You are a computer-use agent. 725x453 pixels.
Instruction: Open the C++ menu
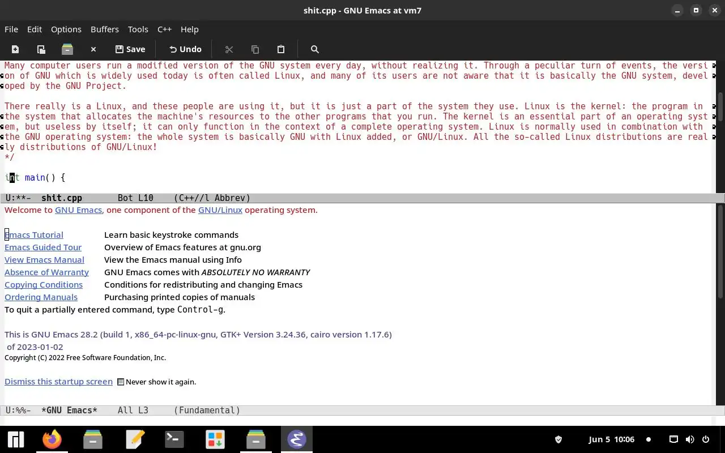[164, 29]
